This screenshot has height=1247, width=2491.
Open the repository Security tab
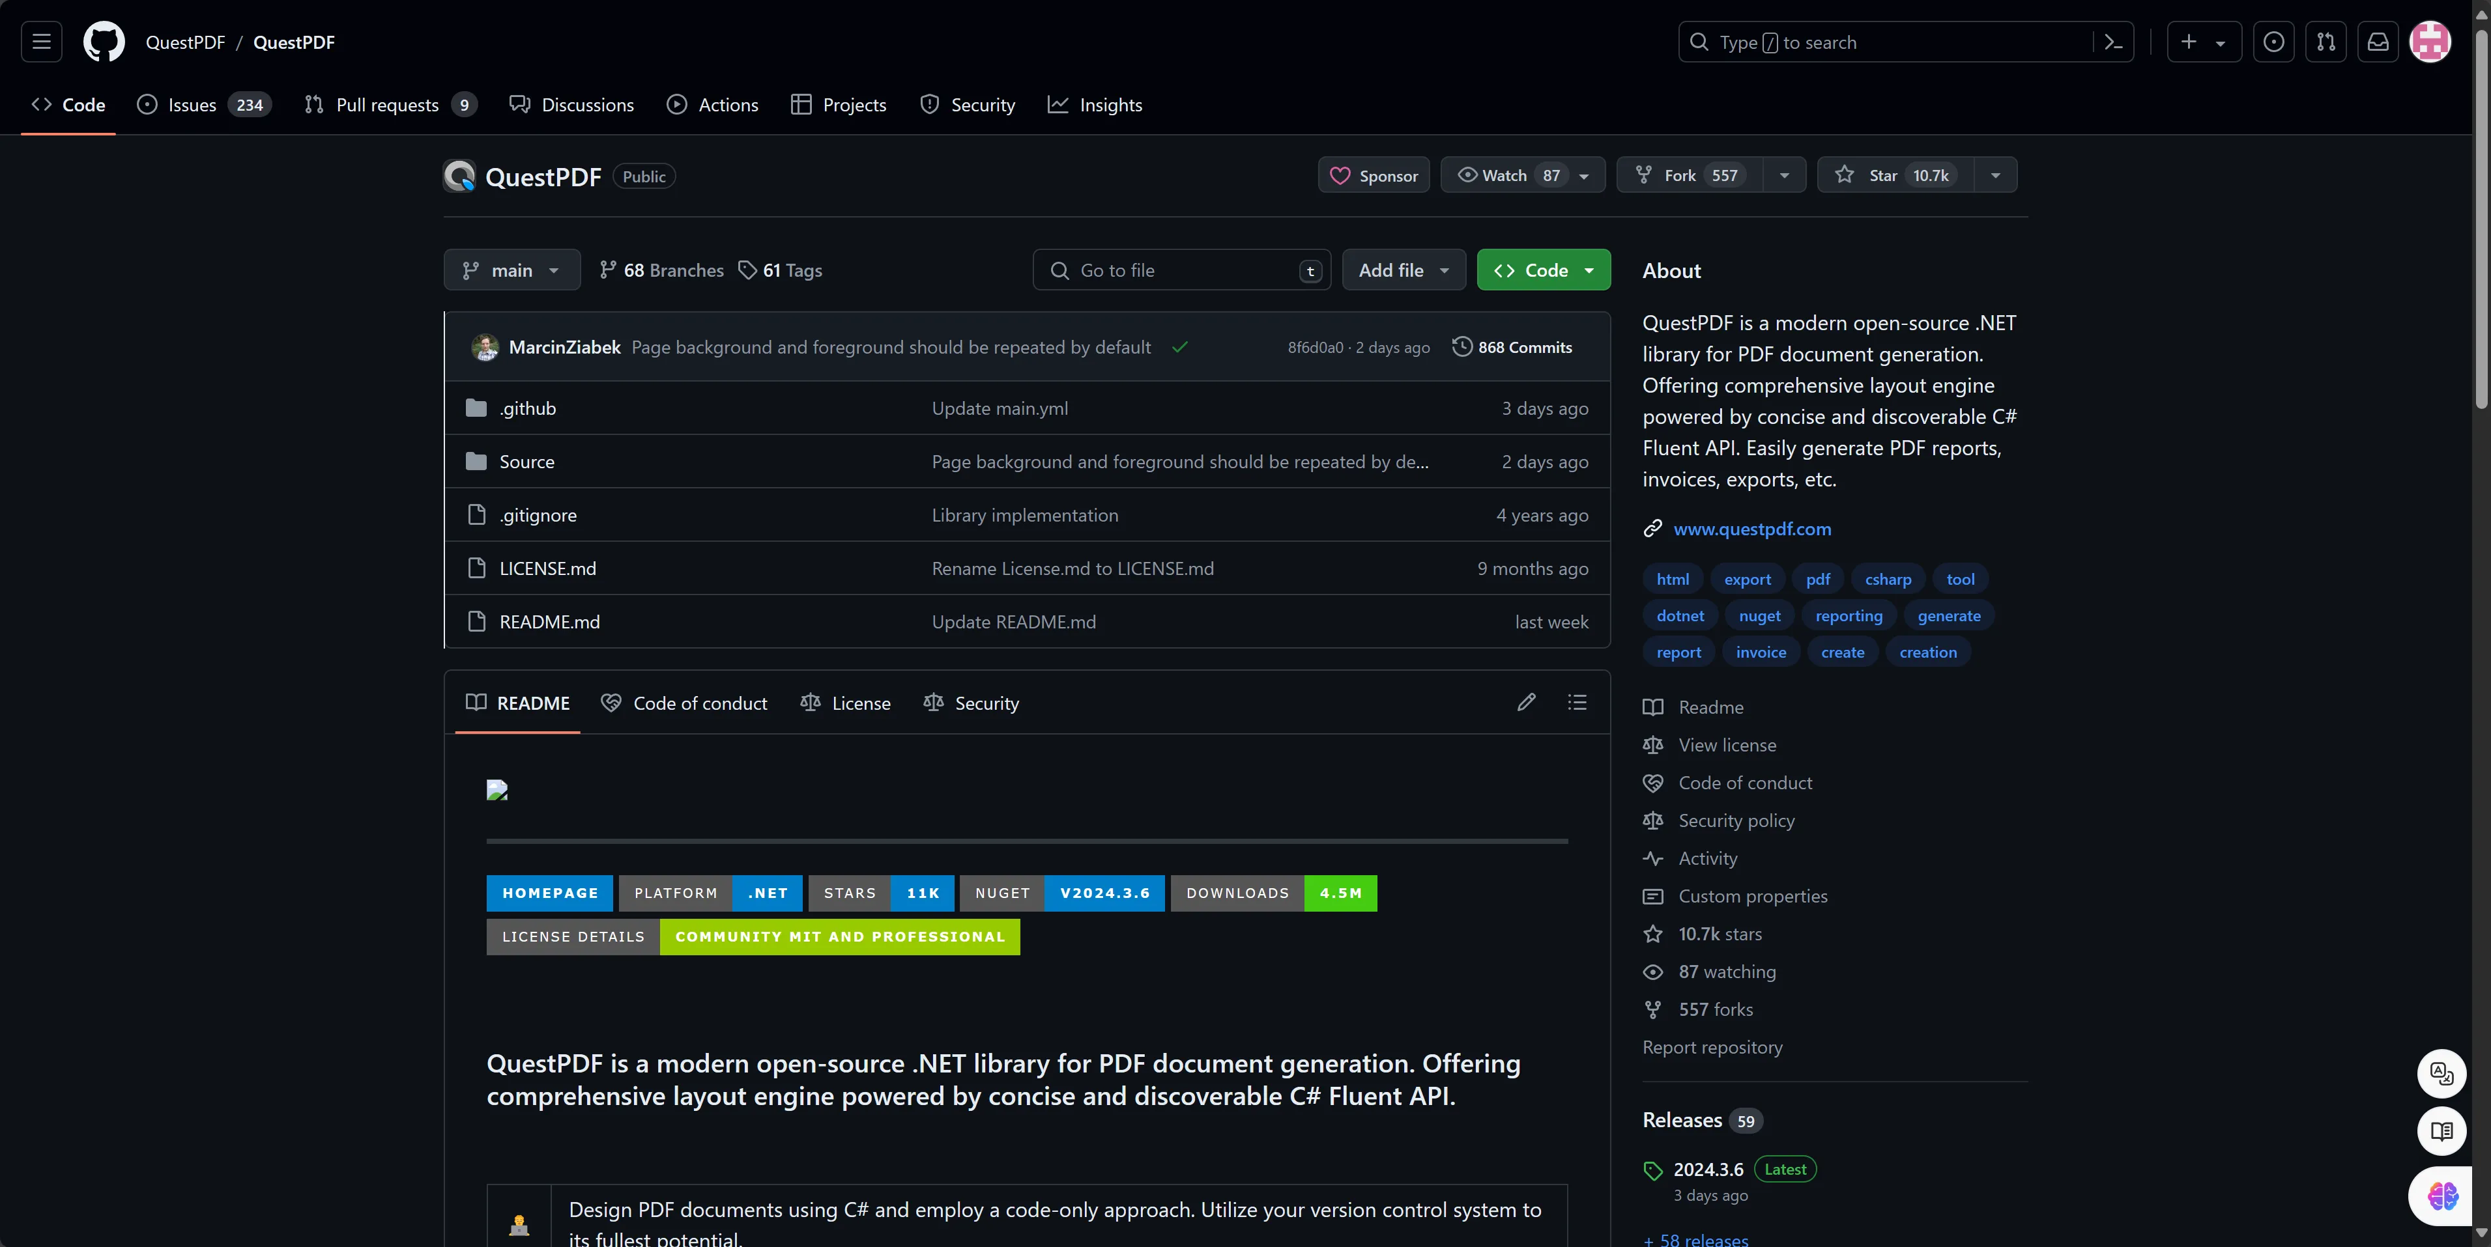point(968,104)
